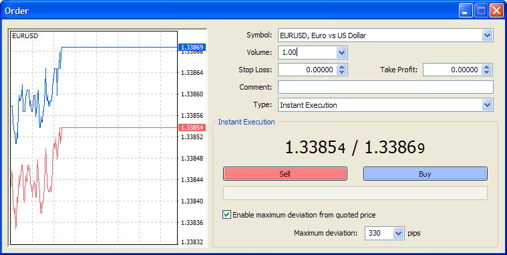Click the large bid/ask quote display
This screenshot has height=255, width=507.
[355, 148]
